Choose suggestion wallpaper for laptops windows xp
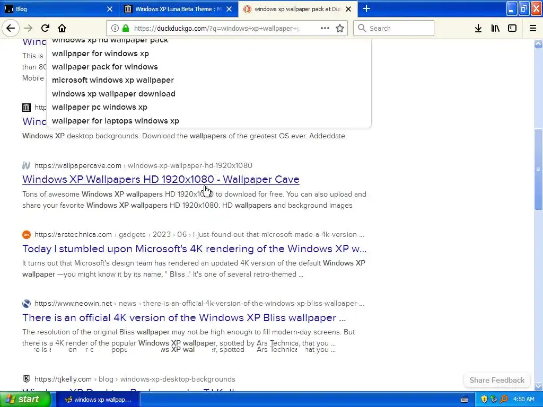This screenshot has width=543, height=407. coord(116,121)
